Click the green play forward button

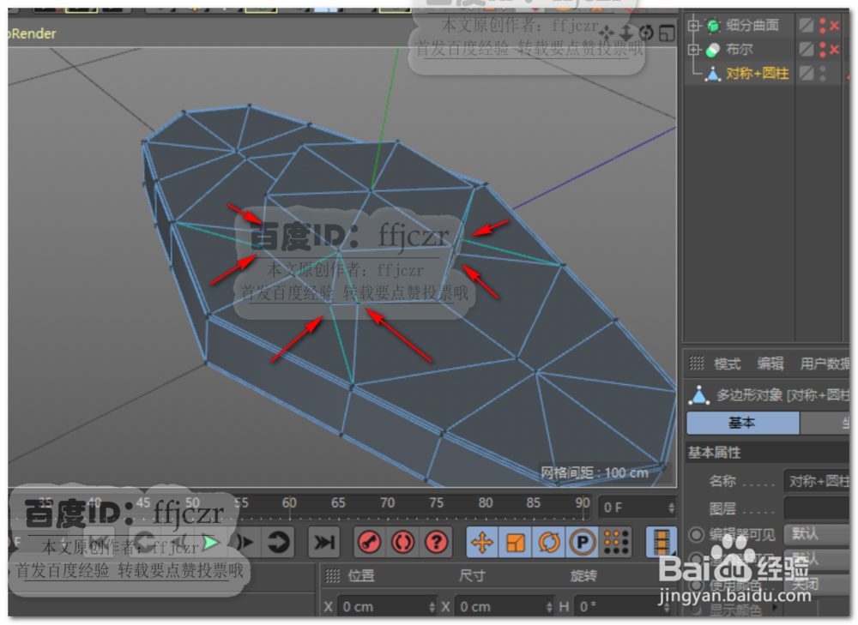tap(211, 543)
